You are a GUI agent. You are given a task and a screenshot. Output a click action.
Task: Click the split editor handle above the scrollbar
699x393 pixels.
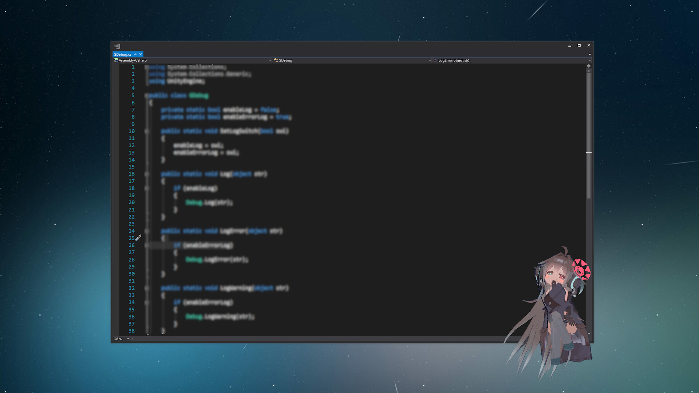tap(589, 66)
